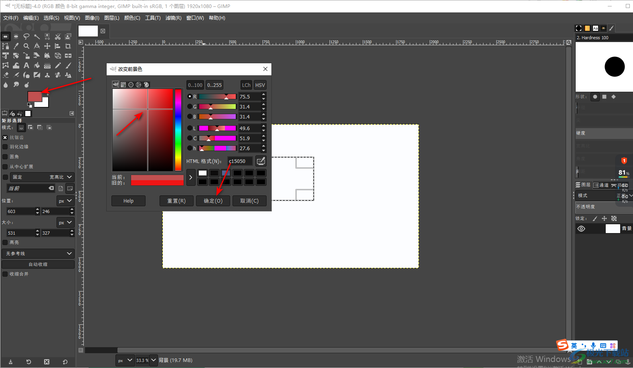This screenshot has height=368, width=633.
Task: Select the Bucket Fill tool
Action: tap(37, 65)
